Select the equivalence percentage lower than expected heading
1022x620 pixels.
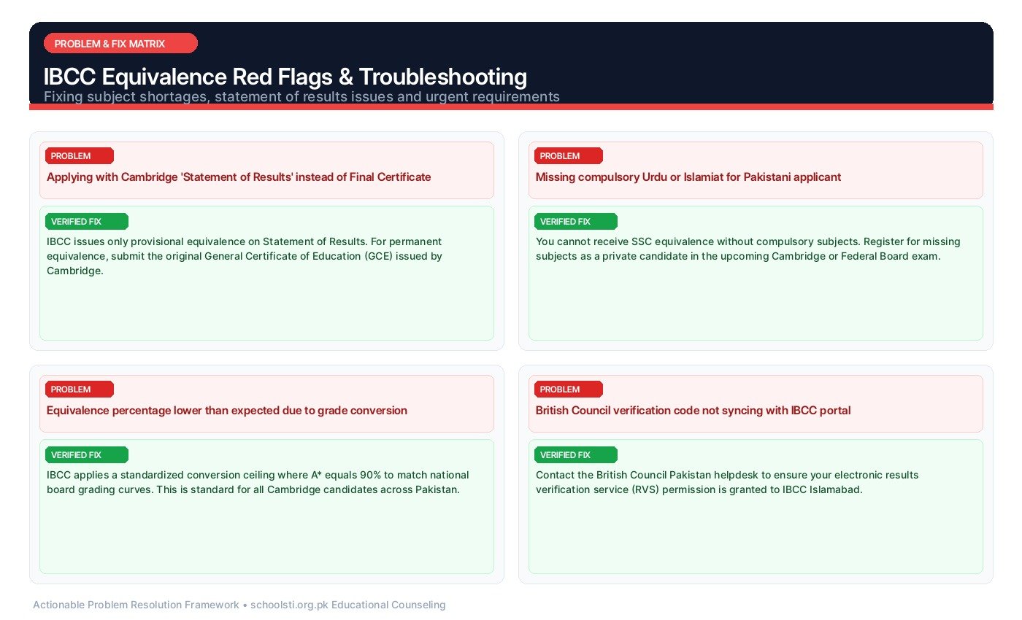(227, 410)
